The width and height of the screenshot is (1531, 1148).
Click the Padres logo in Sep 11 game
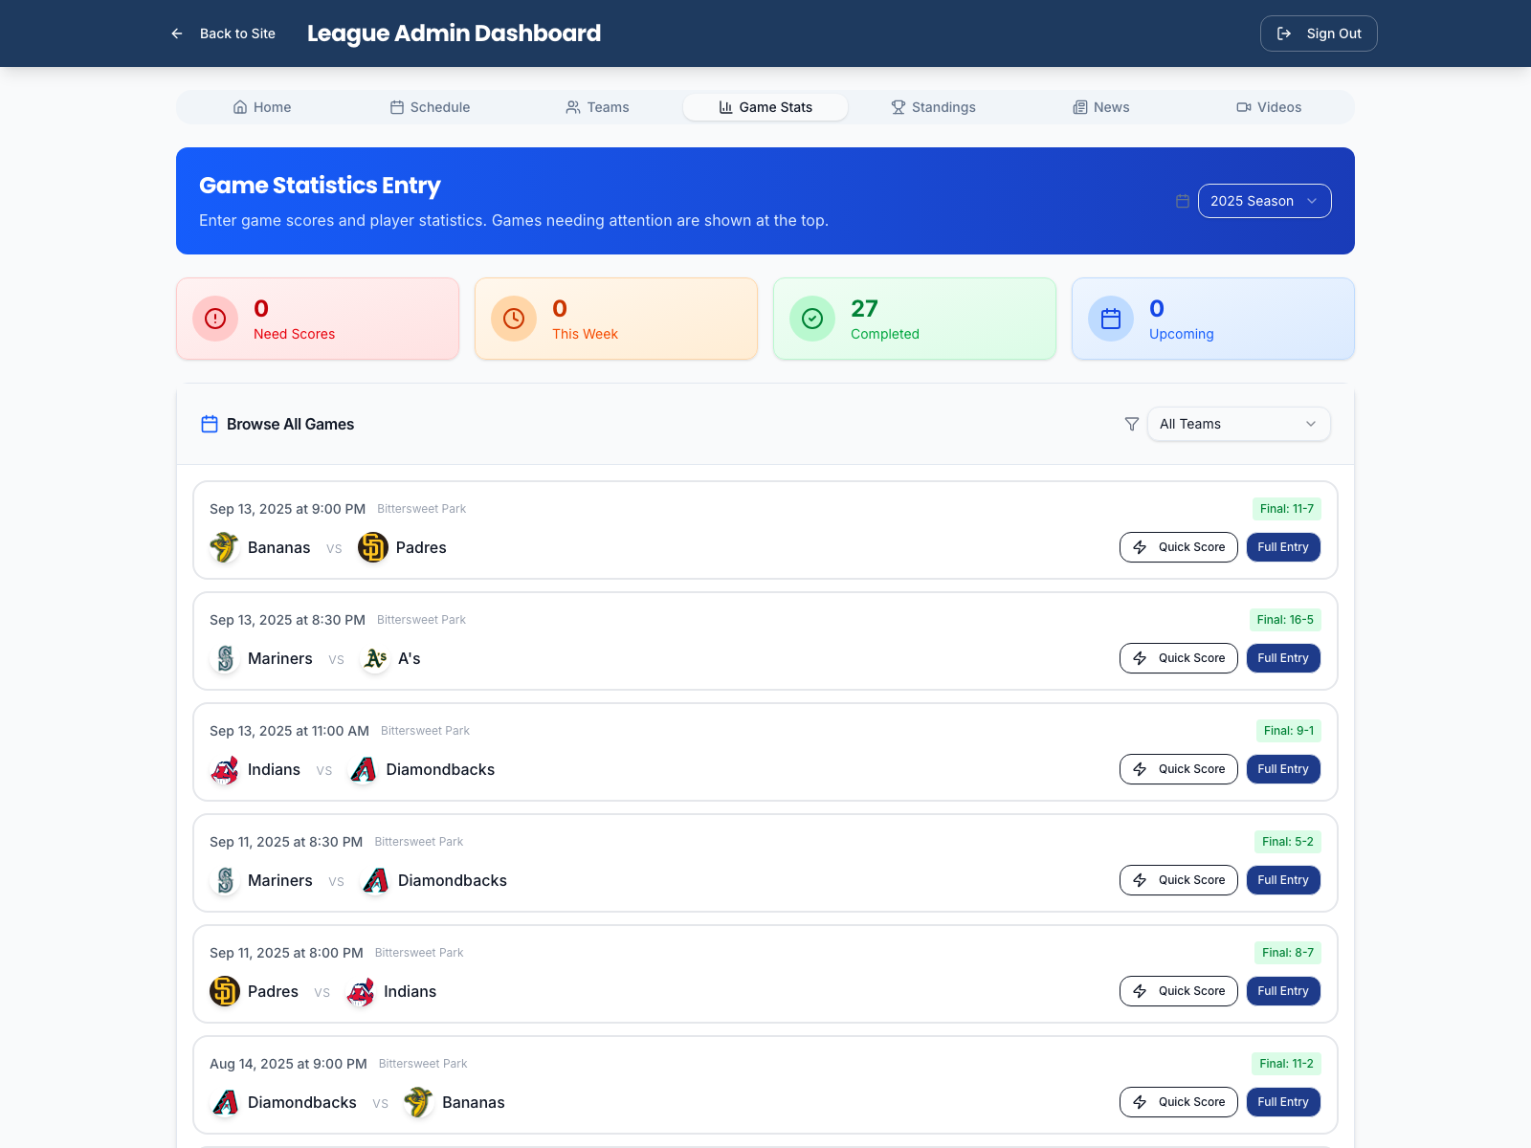(225, 991)
